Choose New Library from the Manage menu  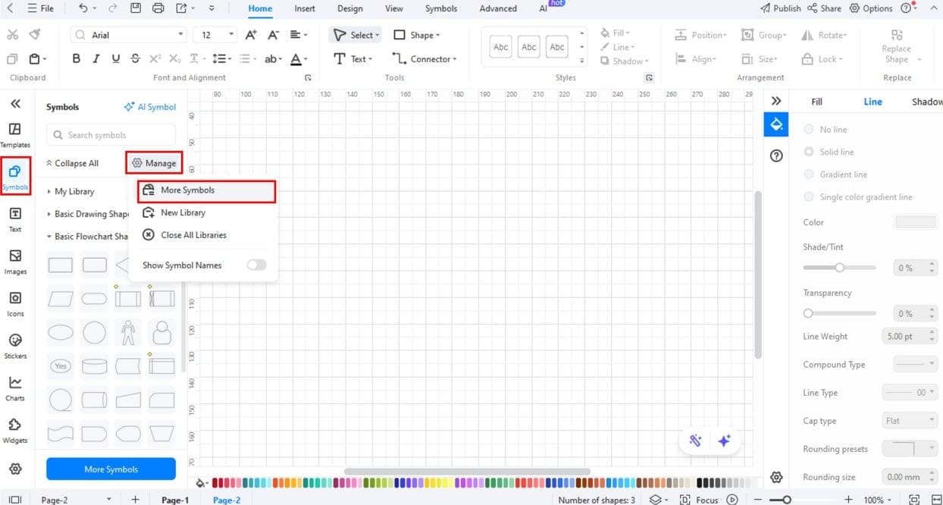(182, 212)
